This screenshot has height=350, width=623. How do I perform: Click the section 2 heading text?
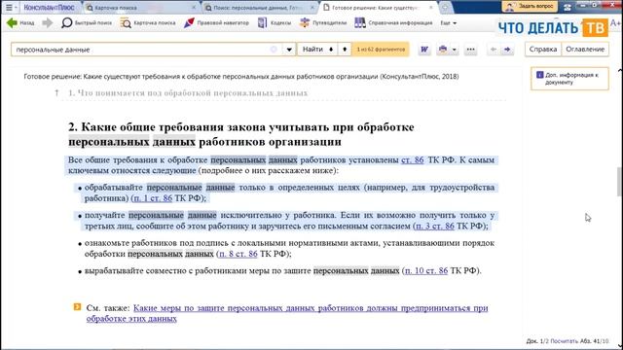(x=241, y=134)
